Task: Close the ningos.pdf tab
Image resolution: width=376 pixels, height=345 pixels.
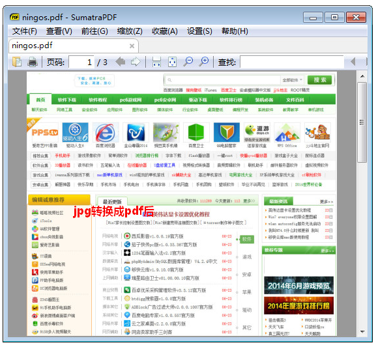Action: click(132, 46)
